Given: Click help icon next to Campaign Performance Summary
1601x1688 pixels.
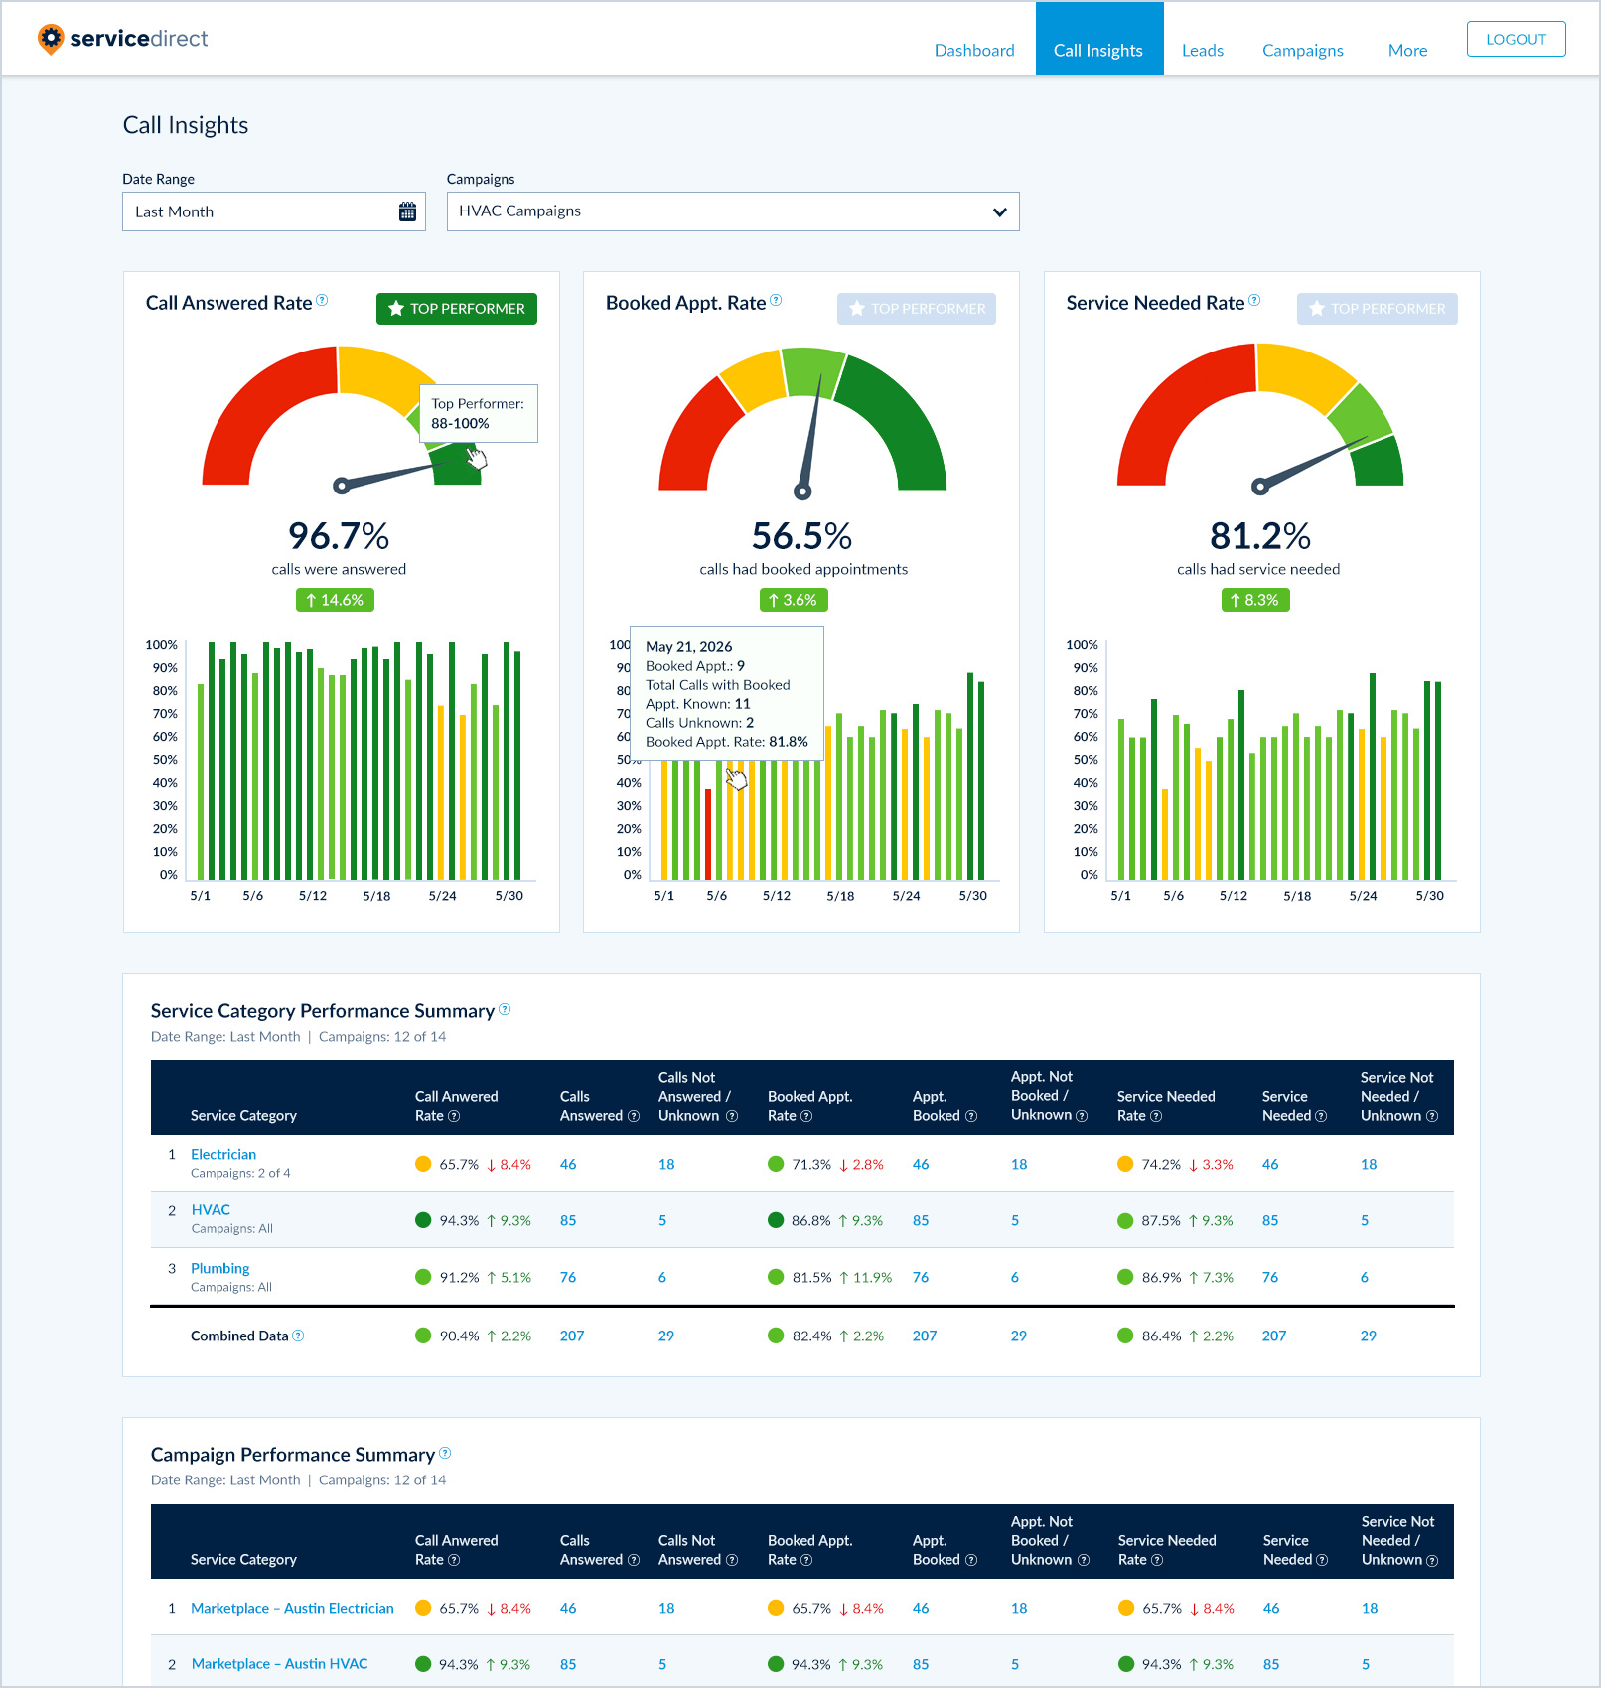Looking at the screenshot, I should click(445, 1453).
